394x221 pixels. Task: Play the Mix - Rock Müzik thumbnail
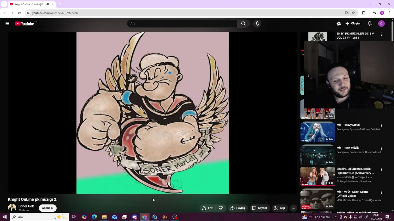click(x=317, y=155)
